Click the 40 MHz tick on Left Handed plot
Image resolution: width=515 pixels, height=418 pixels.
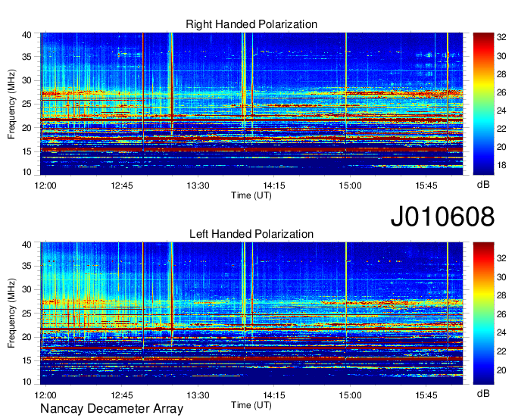click(x=27, y=245)
